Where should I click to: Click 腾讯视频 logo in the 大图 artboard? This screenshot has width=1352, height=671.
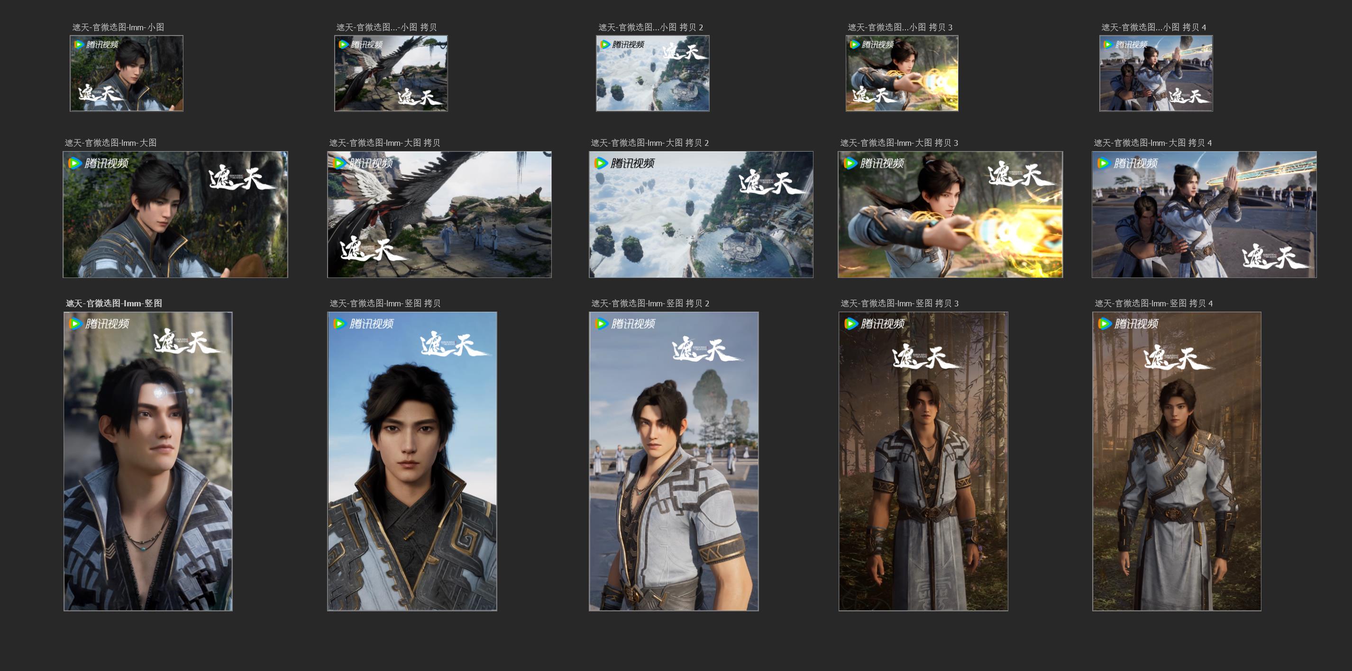pyautogui.click(x=99, y=163)
